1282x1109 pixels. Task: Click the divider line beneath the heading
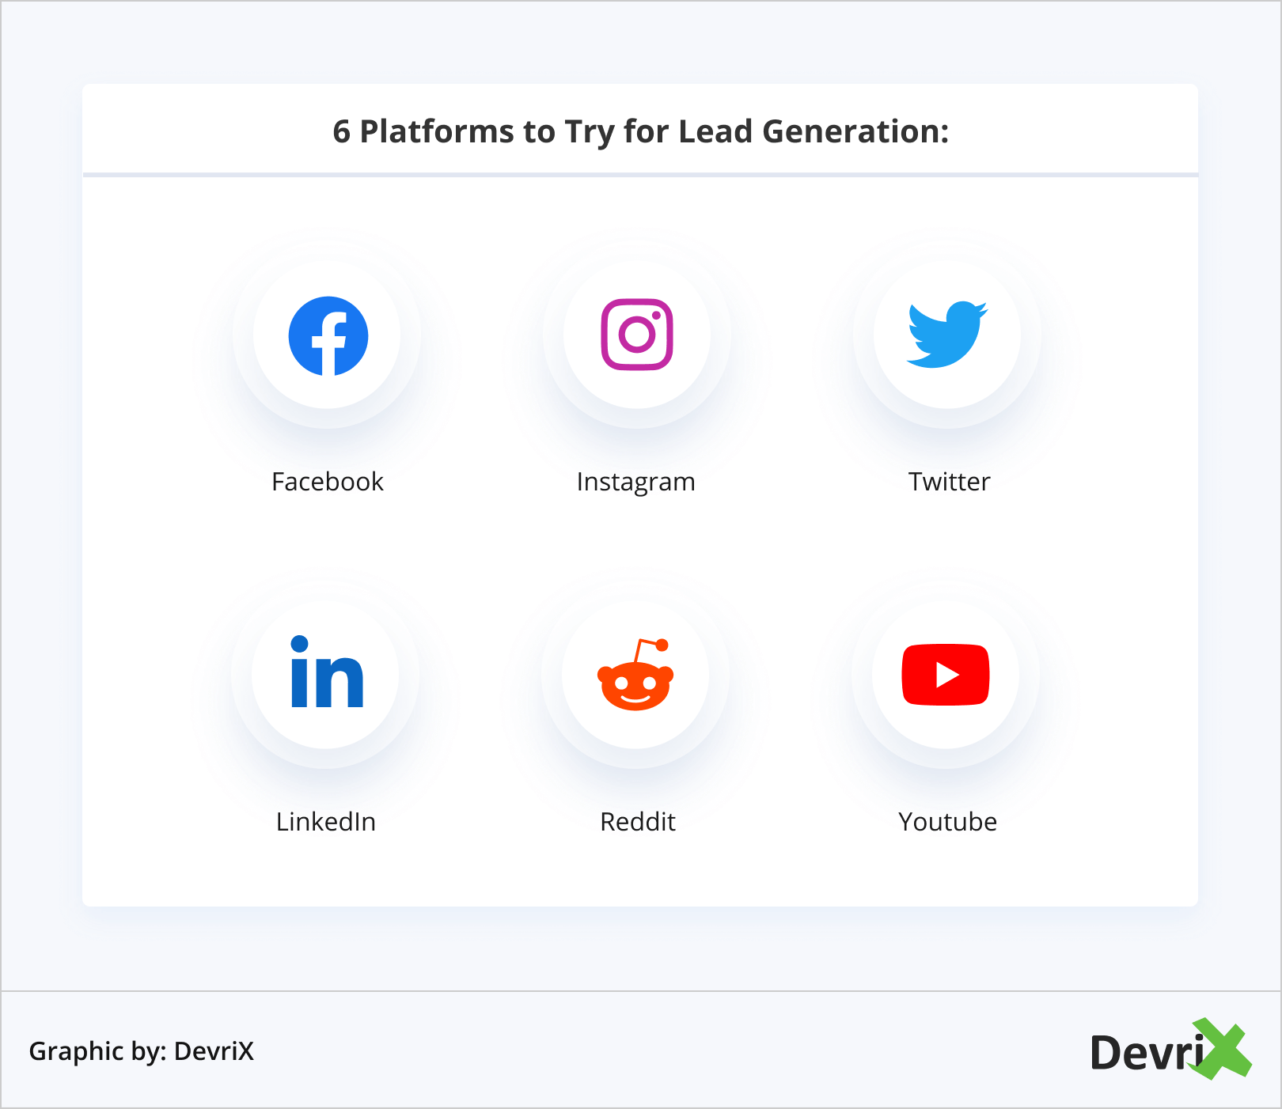point(640,175)
